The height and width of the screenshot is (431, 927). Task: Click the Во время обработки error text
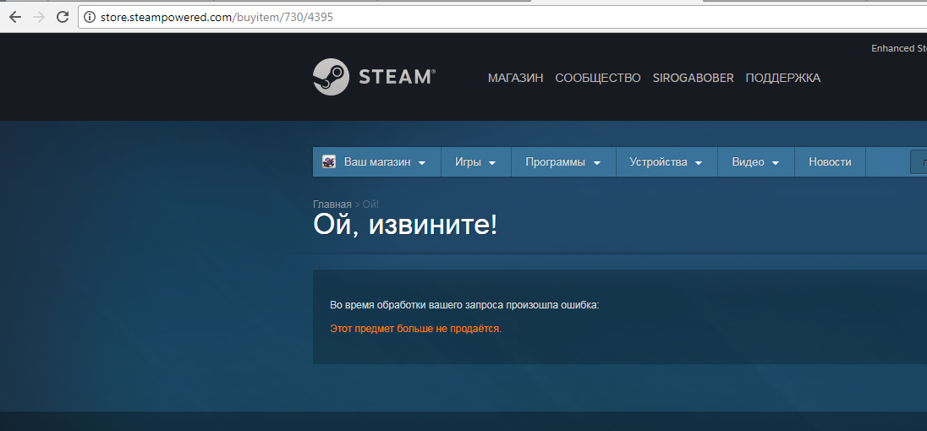[464, 305]
